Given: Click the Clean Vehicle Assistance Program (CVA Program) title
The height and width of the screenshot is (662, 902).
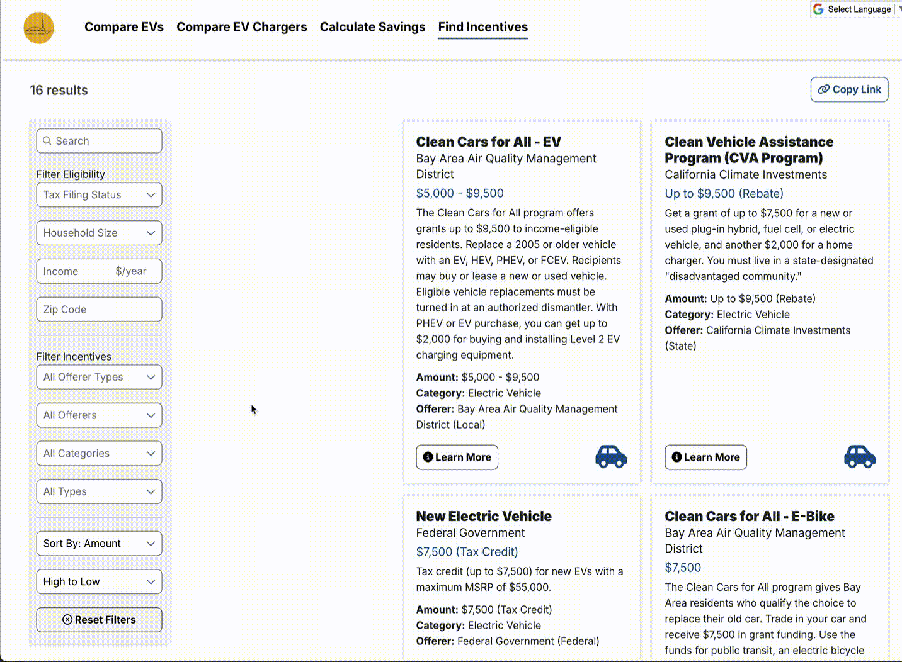Looking at the screenshot, I should (x=749, y=150).
